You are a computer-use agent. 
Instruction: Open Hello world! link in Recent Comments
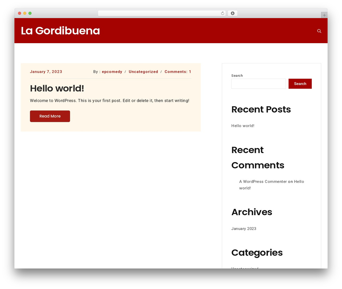pyautogui.click(x=271, y=185)
